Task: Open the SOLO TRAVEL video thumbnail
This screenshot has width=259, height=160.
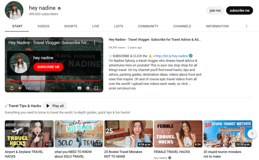Action: tap(79, 134)
